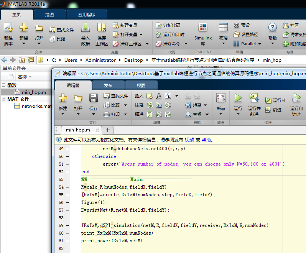This screenshot has height=253, width=306.
Task: Click the Layout icon in main toolbar
Action: pos(223,27)
